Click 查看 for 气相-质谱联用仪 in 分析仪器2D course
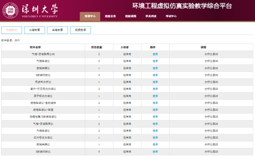Screen dimensions: 255x157 (155, 124)
